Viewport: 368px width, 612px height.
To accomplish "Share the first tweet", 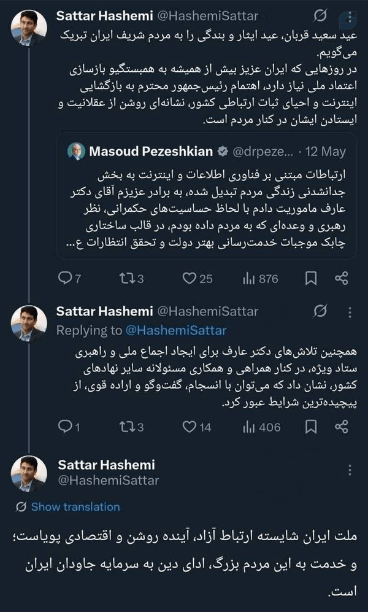I will [341, 279].
